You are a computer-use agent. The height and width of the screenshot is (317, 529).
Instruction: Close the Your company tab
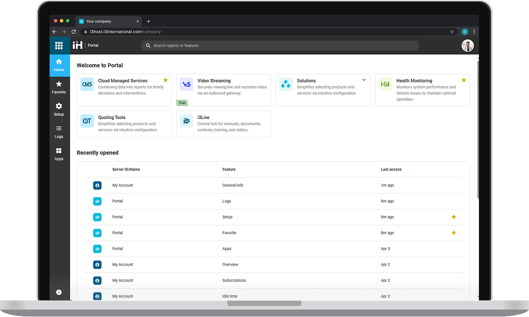click(137, 21)
